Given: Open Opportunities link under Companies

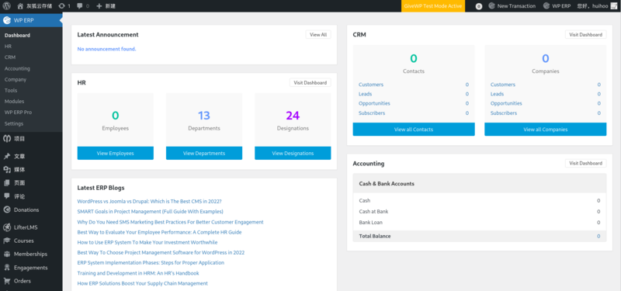Looking at the screenshot, I should point(506,103).
